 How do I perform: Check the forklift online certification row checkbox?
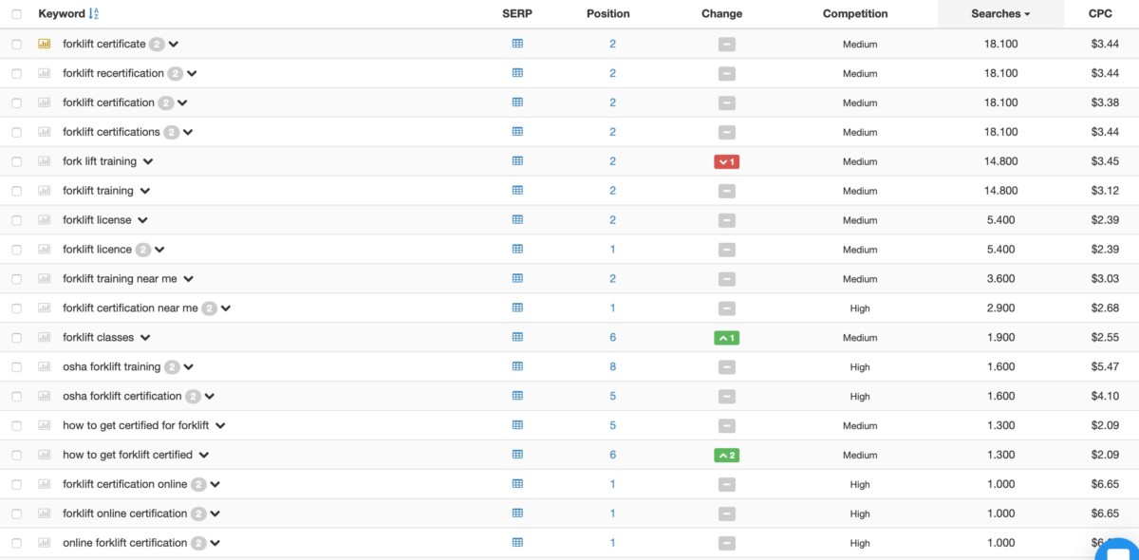coord(17,514)
